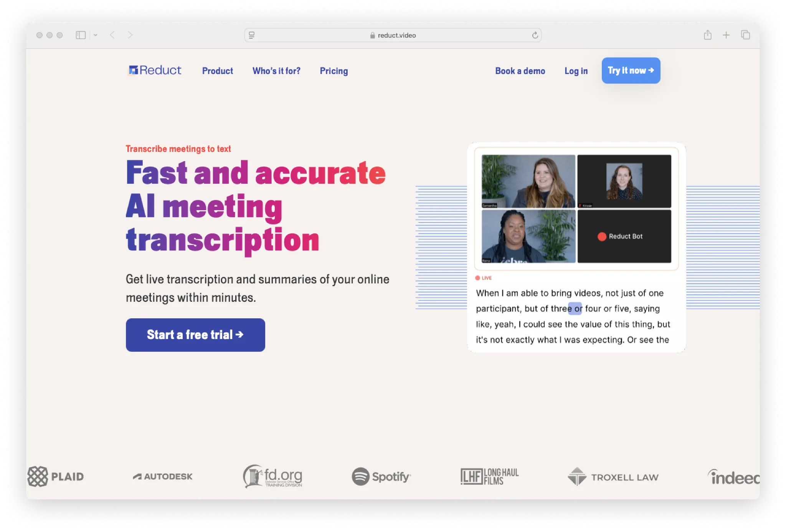Go to Pricing page

334,71
